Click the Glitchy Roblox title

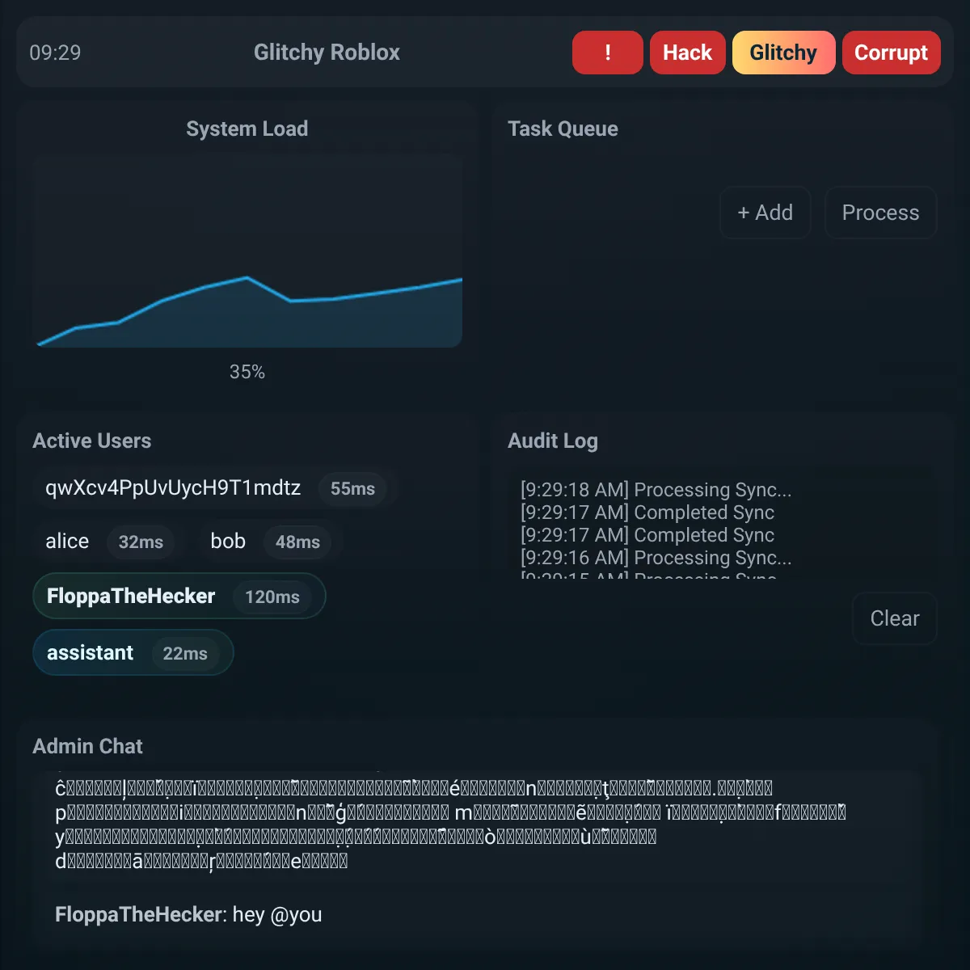327,53
